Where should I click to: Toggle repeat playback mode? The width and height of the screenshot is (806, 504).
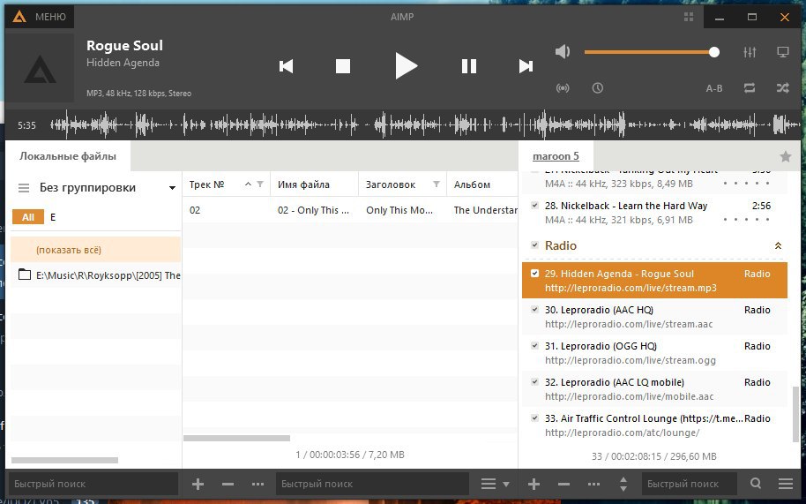click(x=750, y=88)
